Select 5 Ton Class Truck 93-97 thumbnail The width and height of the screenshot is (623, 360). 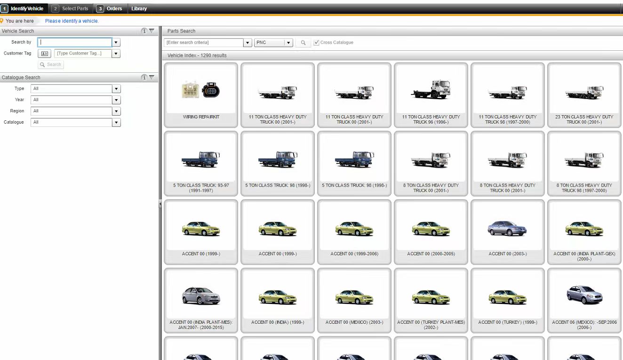point(201,164)
